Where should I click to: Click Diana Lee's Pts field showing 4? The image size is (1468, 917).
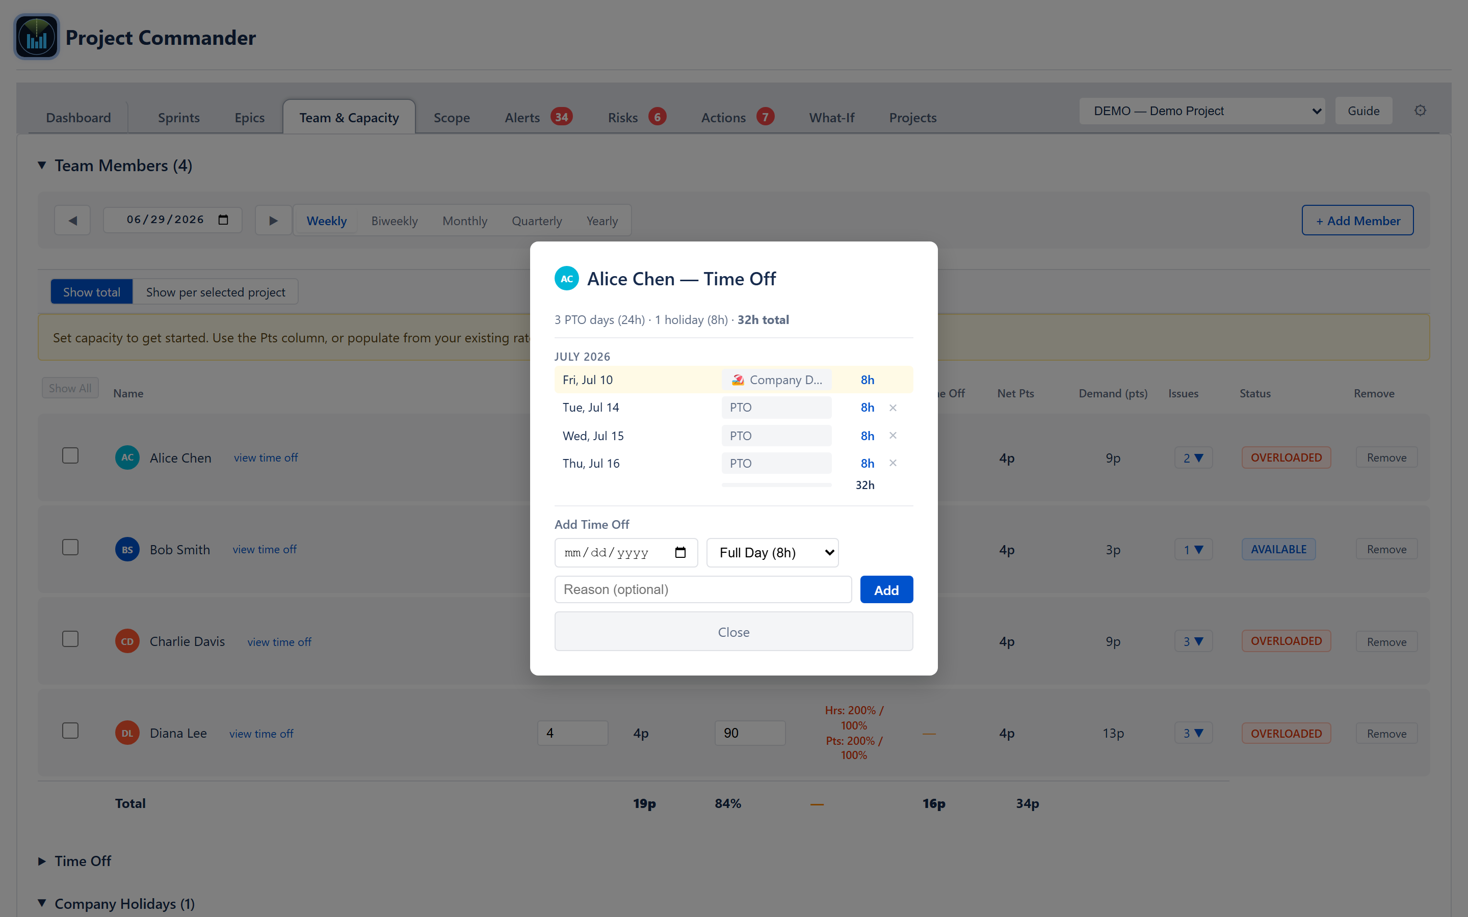[x=572, y=733]
